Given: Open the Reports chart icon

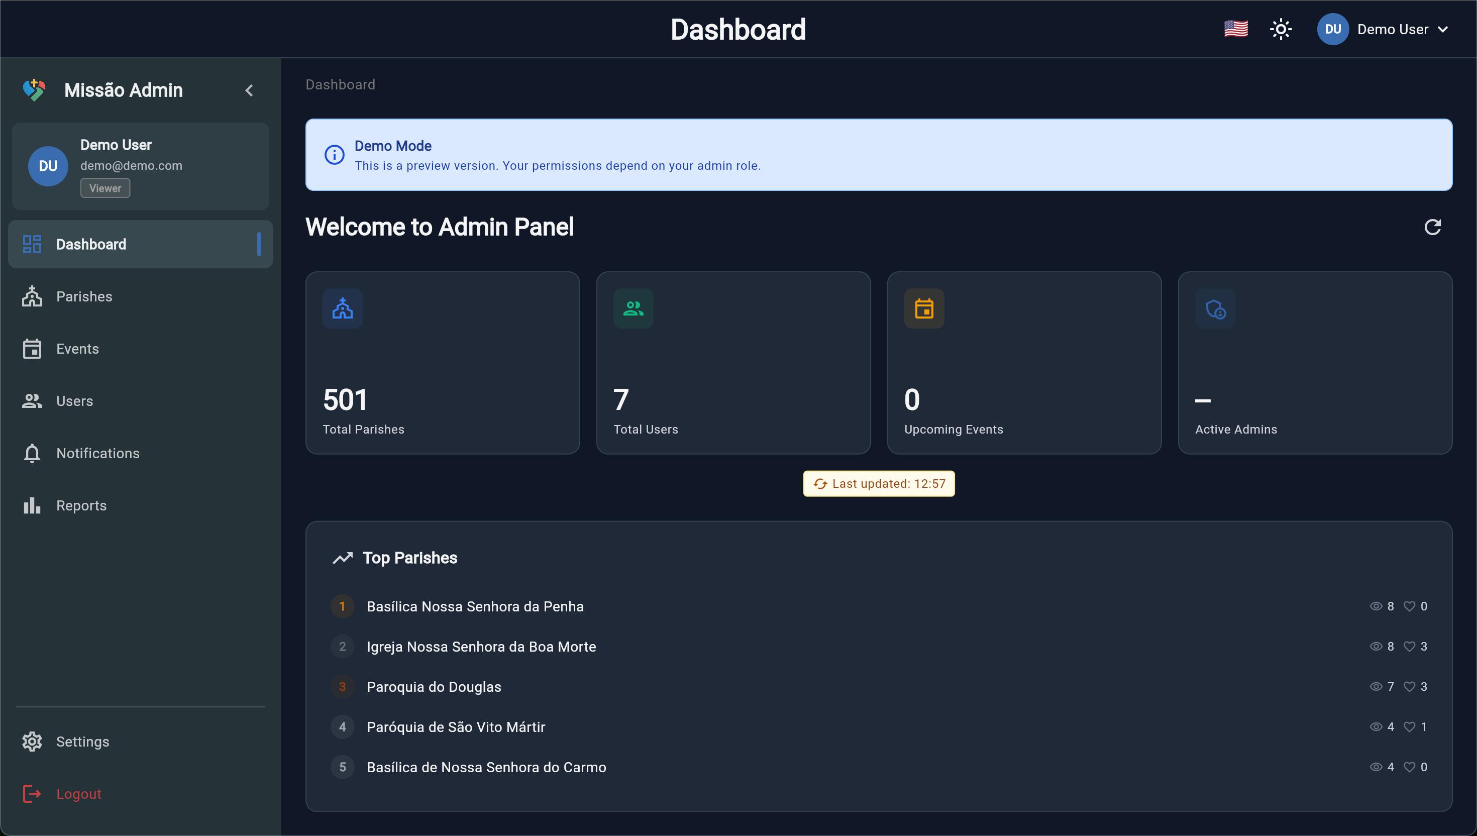Looking at the screenshot, I should click(32, 505).
